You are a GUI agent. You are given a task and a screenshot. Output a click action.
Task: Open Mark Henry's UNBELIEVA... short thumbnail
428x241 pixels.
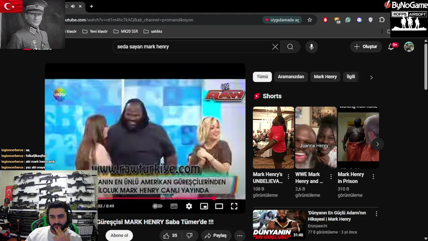[274, 138]
